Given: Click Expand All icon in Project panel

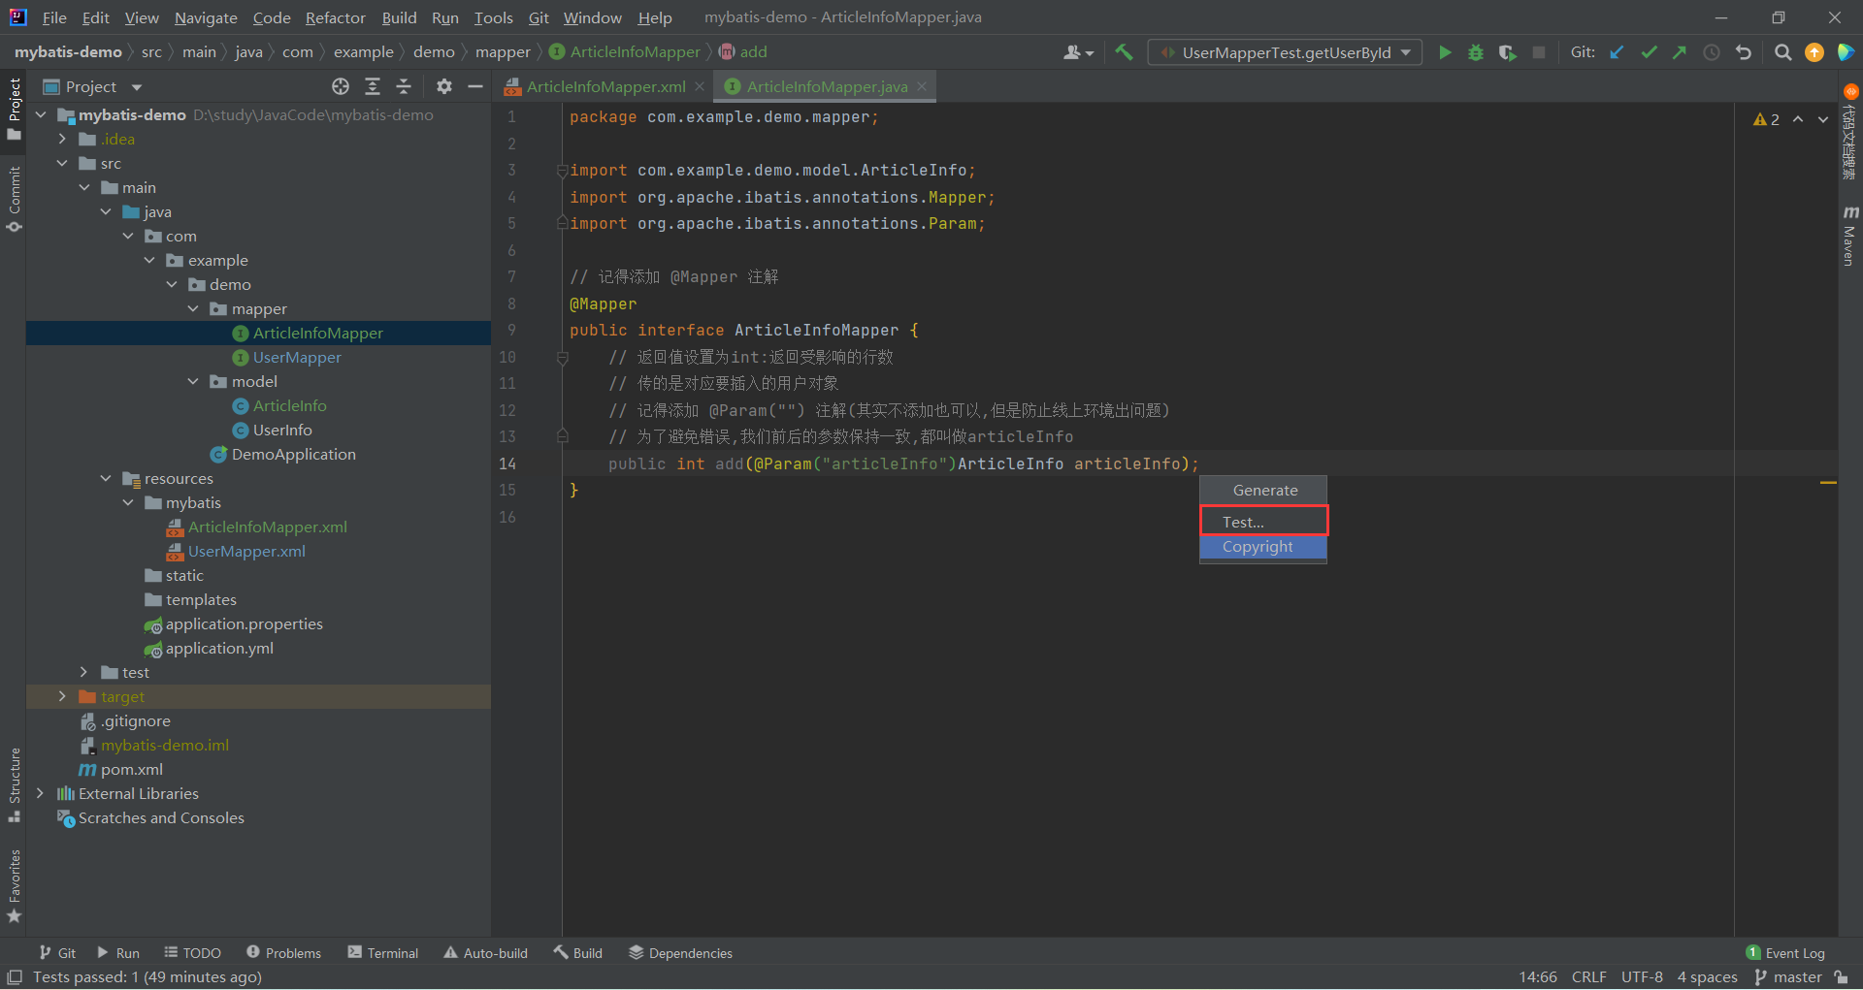Looking at the screenshot, I should (x=373, y=86).
